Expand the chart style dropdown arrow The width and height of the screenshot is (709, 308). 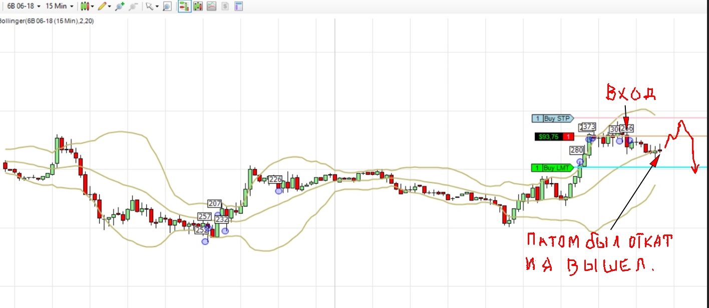93,6
